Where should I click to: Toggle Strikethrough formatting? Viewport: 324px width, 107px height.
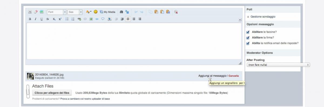tap(48, 19)
